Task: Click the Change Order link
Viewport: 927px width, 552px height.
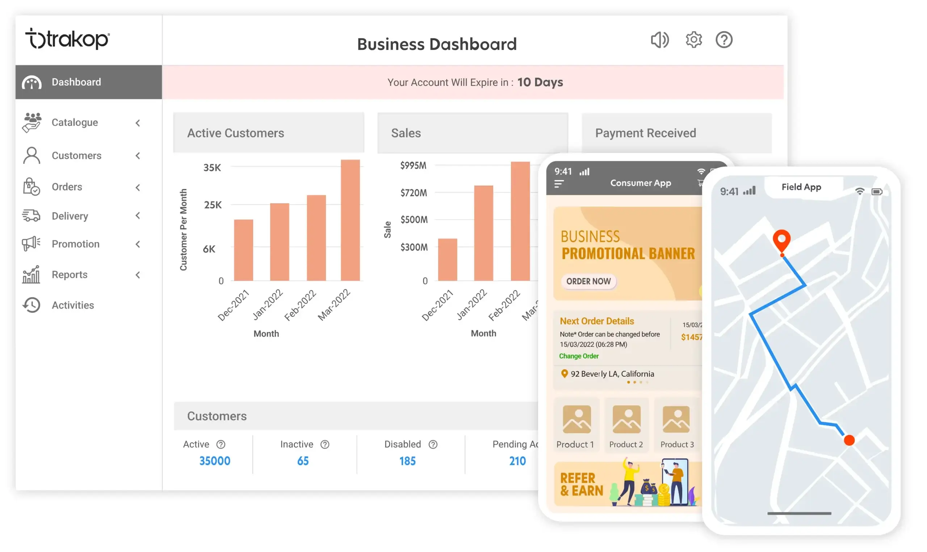Action: (579, 356)
